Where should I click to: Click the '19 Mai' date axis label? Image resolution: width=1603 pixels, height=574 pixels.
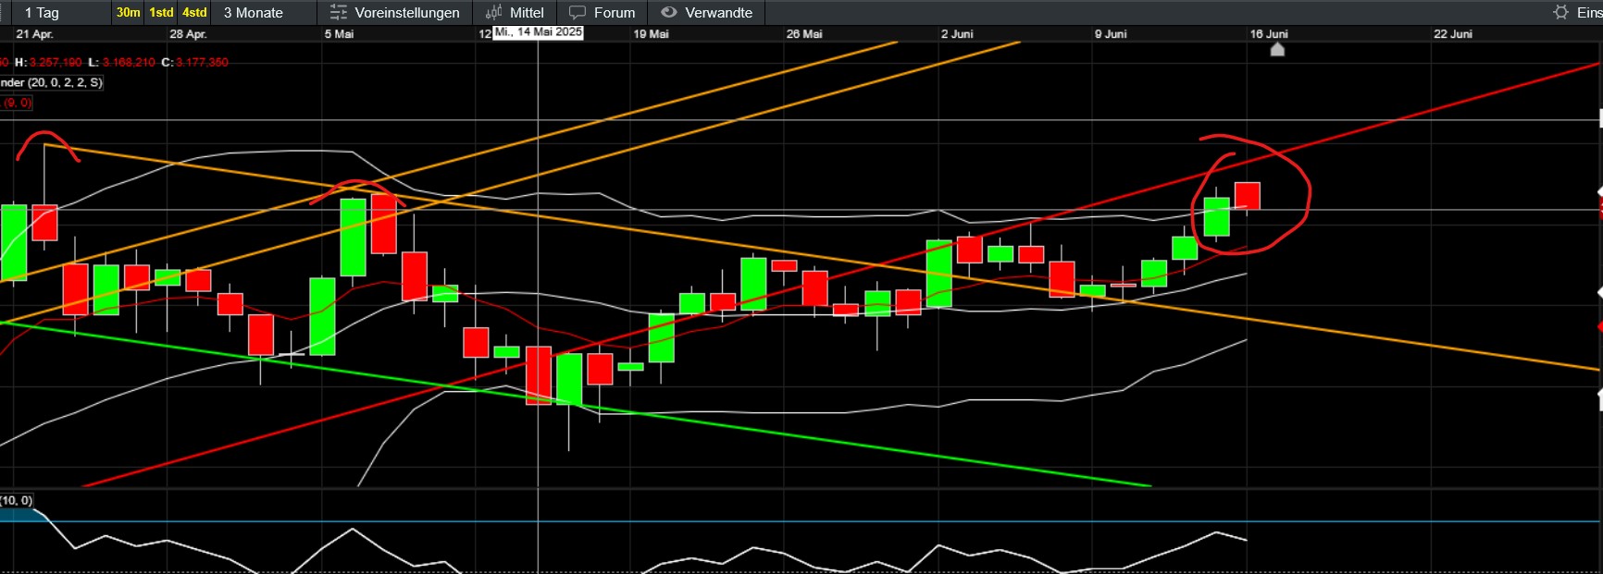point(651,34)
